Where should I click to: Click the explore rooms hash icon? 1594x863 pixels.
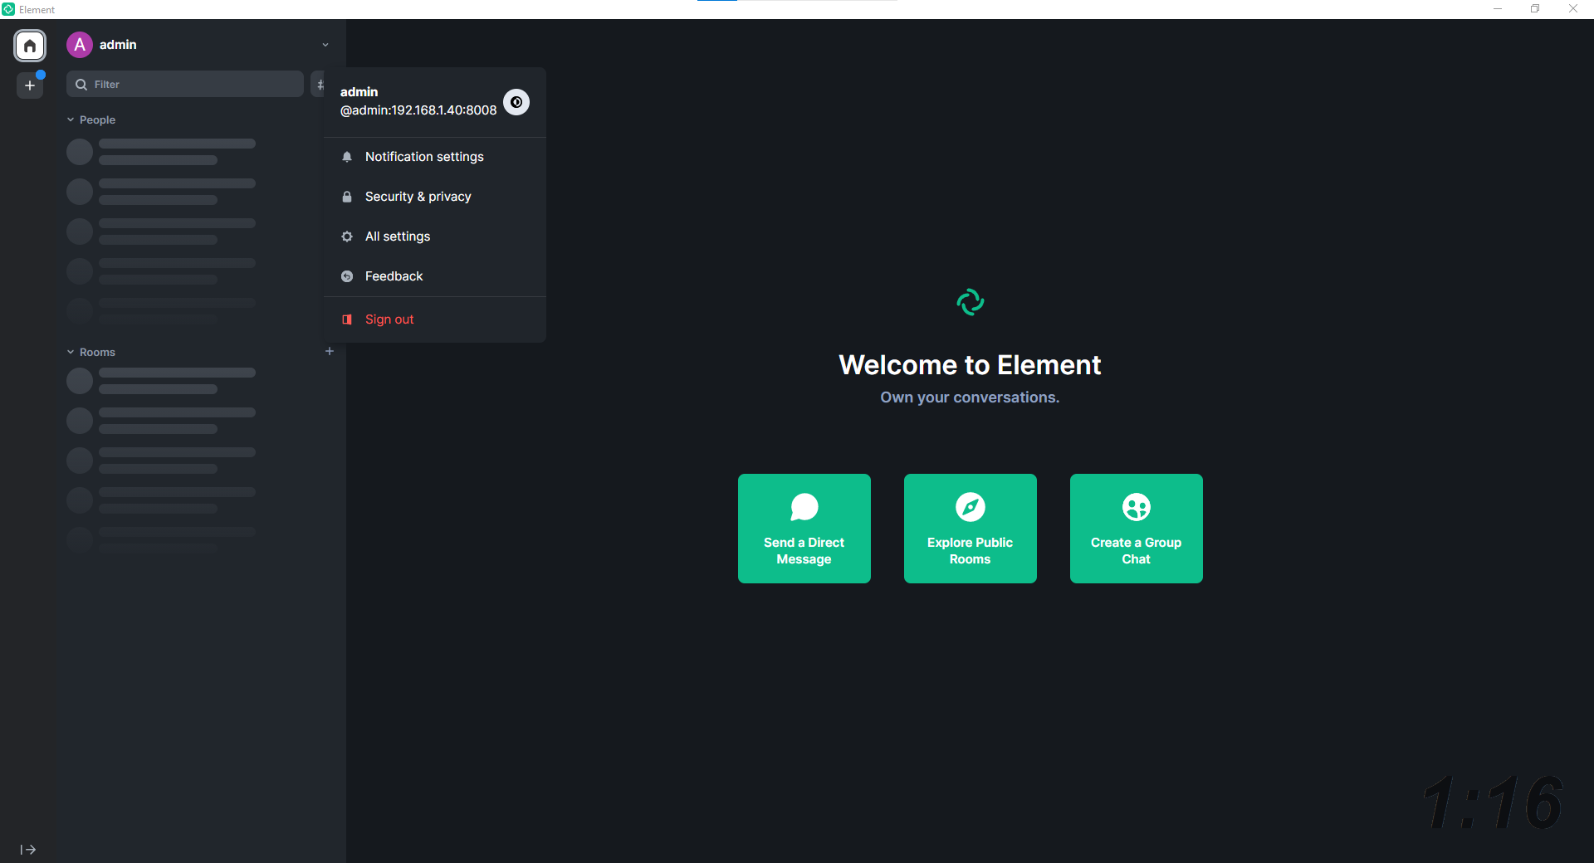coord(319,85)
